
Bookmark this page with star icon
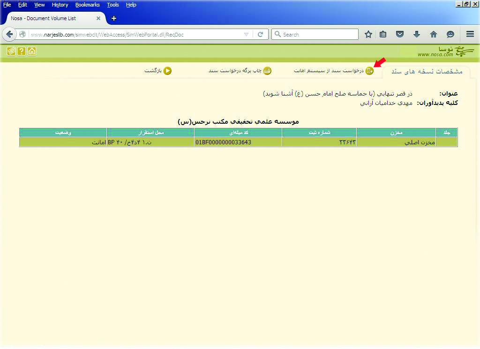pyautogui.click(x=368, y=34)
